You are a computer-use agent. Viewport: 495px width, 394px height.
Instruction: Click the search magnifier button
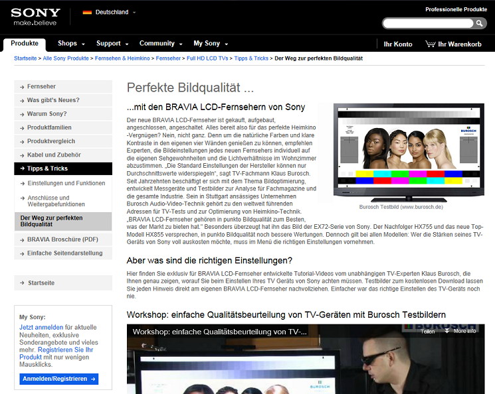[x=479, y=23]
